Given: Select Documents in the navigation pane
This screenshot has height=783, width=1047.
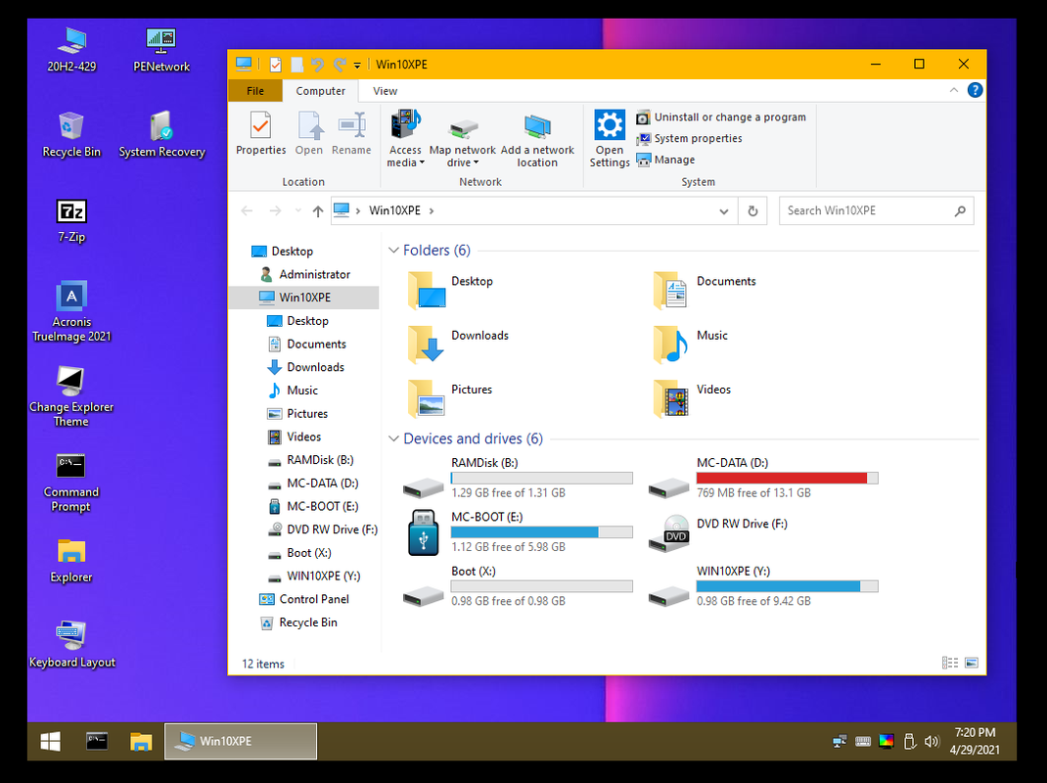Looking at the screenshot, I should (x=316, y=345).
